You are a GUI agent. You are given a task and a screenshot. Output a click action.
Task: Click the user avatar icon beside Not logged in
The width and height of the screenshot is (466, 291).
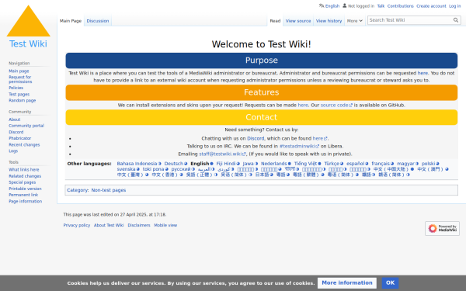(x=344, y=5)
